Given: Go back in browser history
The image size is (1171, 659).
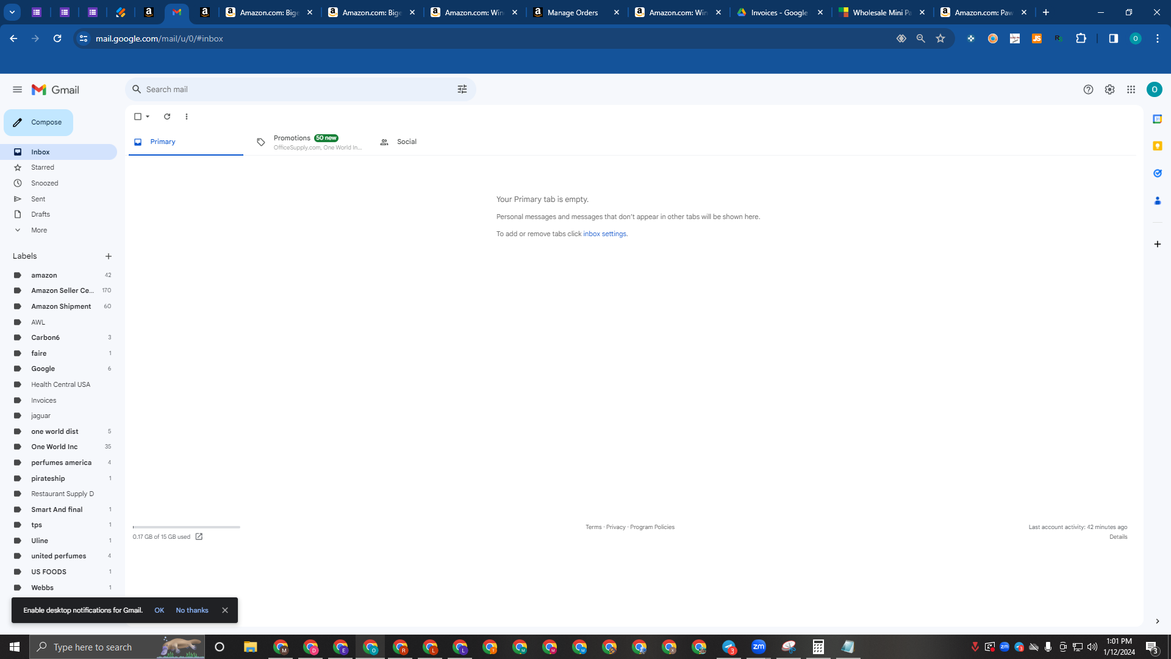Looking at the screenshot, I should click(x=13, y=38).
